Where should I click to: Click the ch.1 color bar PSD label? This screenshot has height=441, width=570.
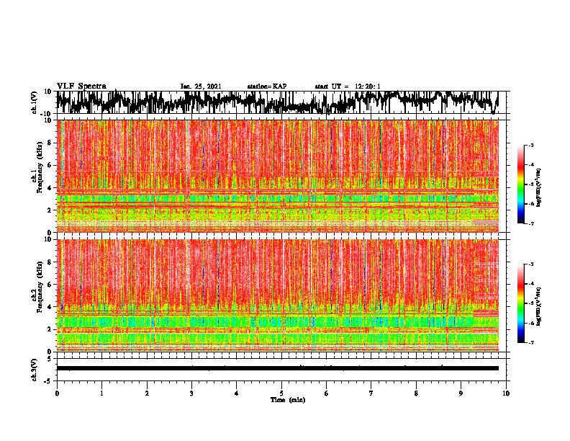[x=538, y=188]
